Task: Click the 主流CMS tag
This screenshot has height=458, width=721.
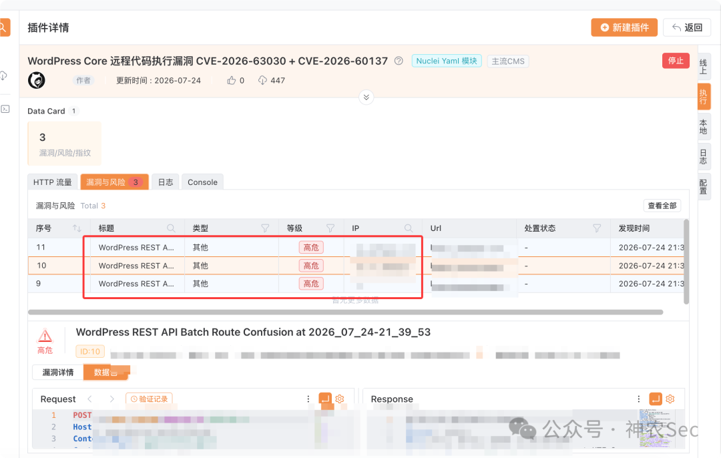Action: tap(507, 61)
